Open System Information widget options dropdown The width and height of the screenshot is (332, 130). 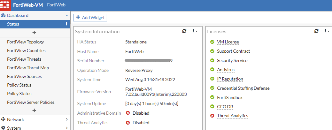pos(195,31)
